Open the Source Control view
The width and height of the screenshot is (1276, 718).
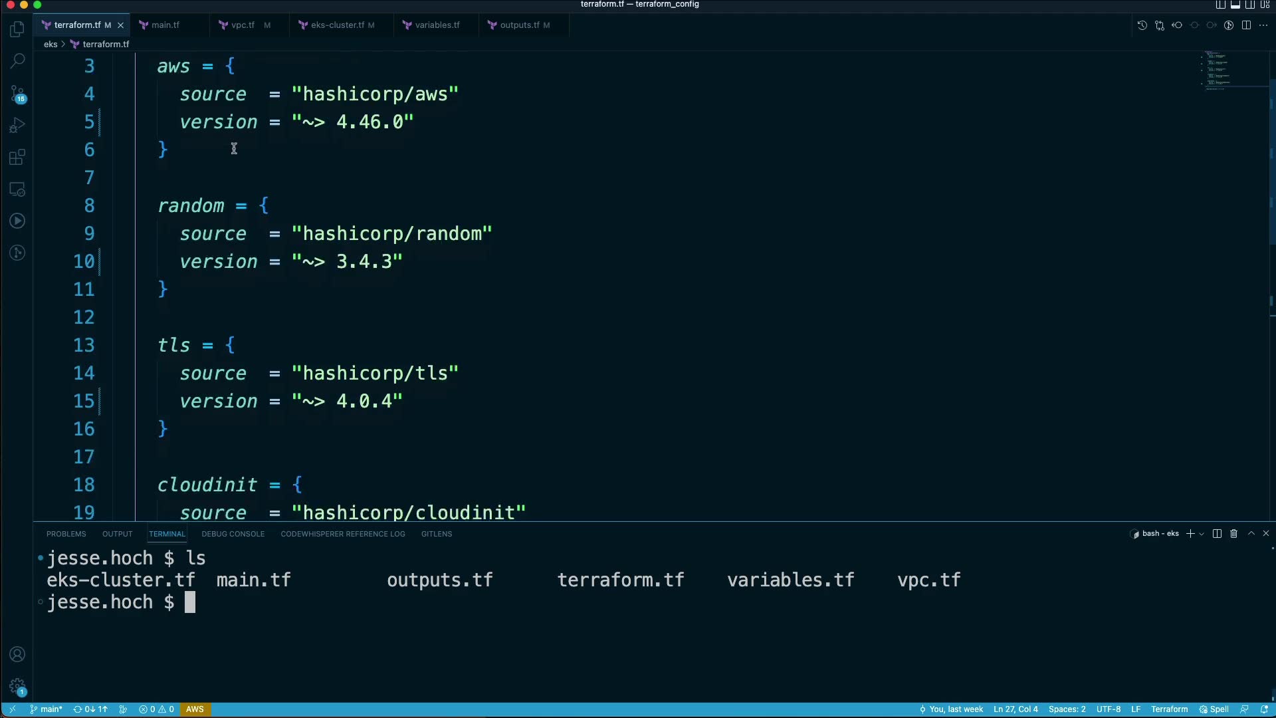click(x=18, y=94)
